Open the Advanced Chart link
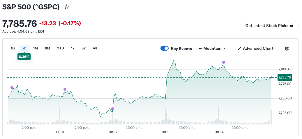The height and width of the screenshot is (139, 302). (256, 49)
